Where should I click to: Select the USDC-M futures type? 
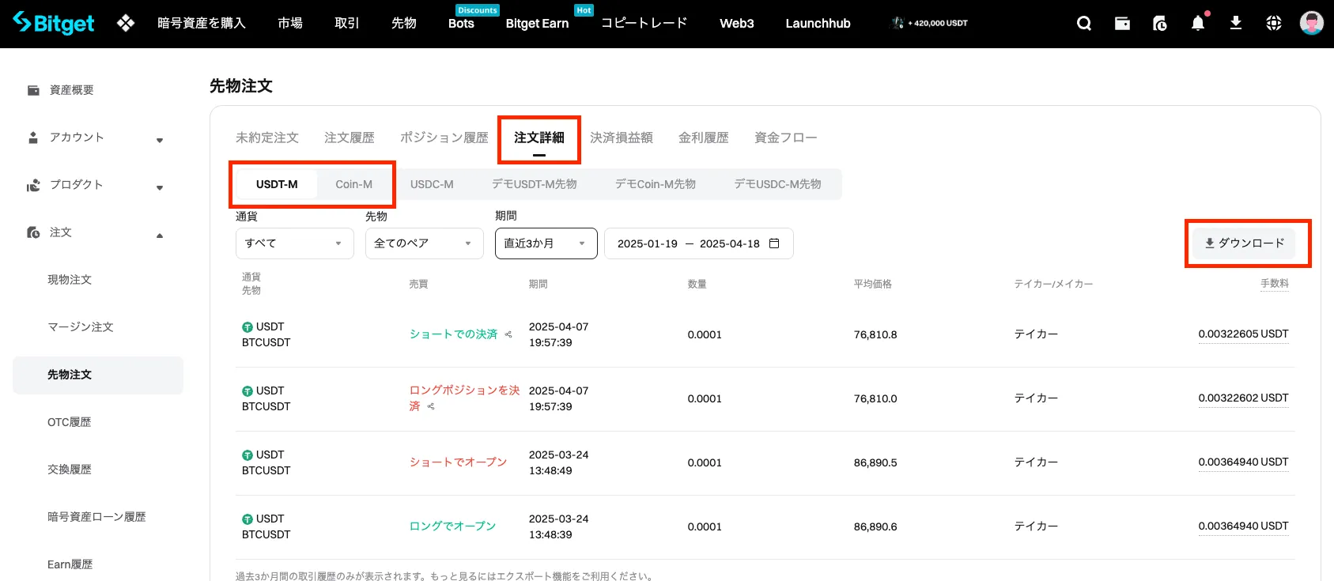tap(432, 184)
